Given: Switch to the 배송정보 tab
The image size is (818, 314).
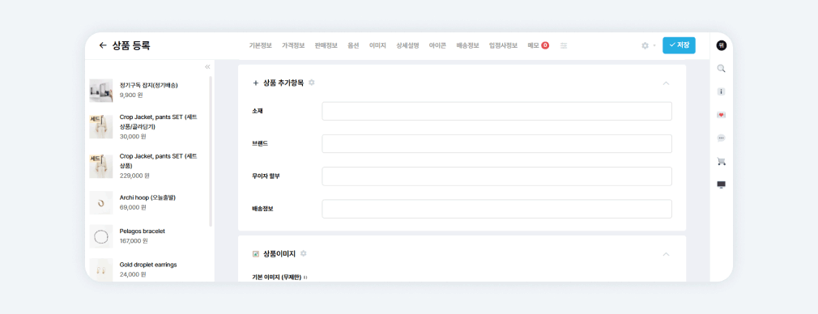Looking at the screenshot, I should coord(467,46).
